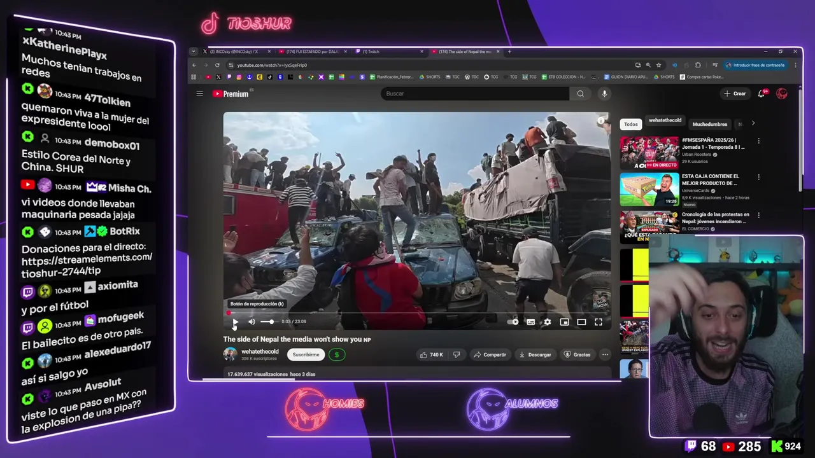Open FMSESPAÑA 2025/26 video thumbnail

649,152
